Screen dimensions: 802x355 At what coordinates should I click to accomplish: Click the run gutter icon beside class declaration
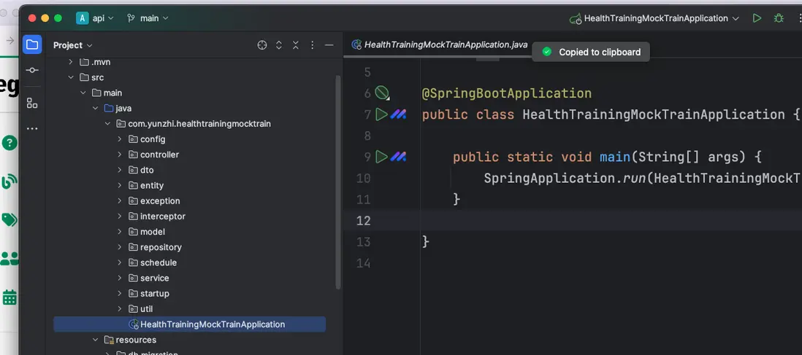click(381, 114)
